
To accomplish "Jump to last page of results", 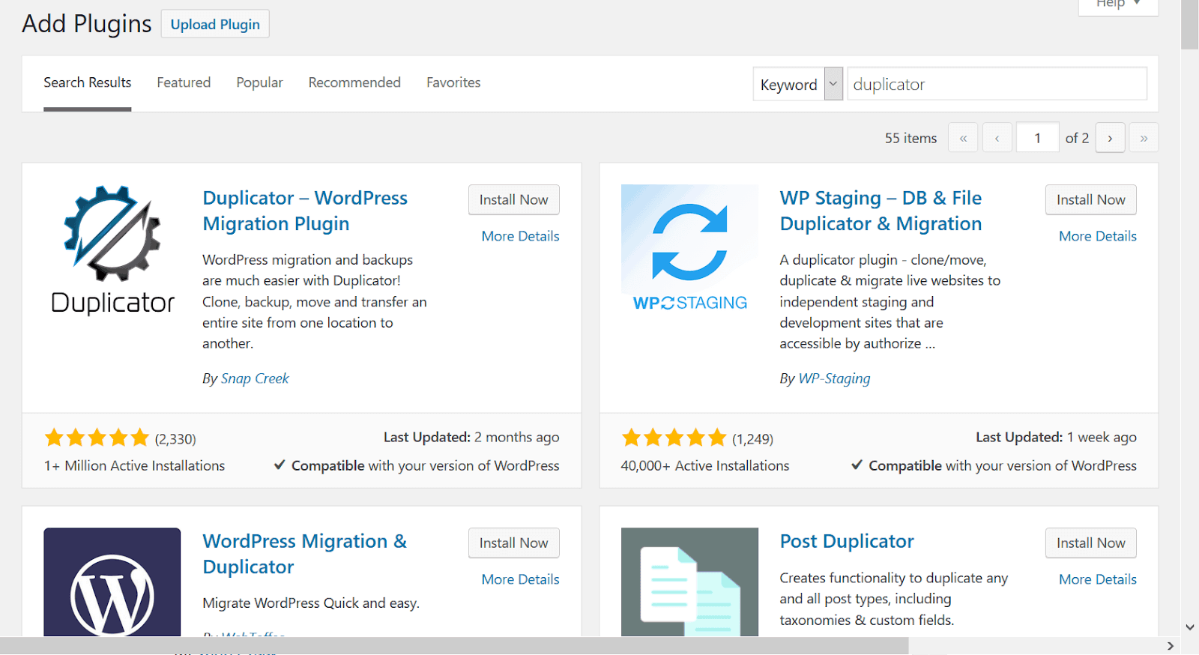I will coord(1144,138).
